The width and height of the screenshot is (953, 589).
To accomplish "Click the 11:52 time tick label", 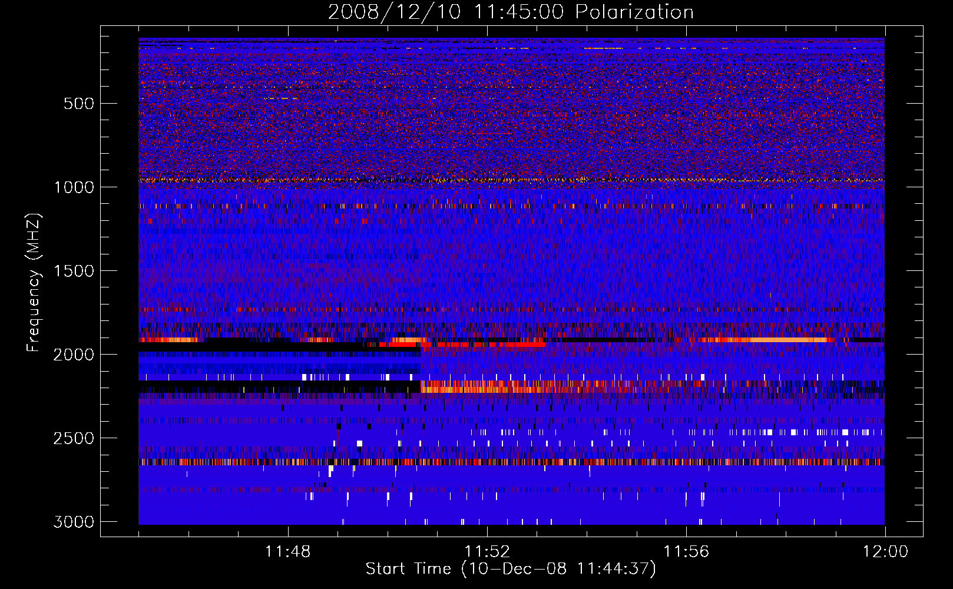I will (487, 552).
